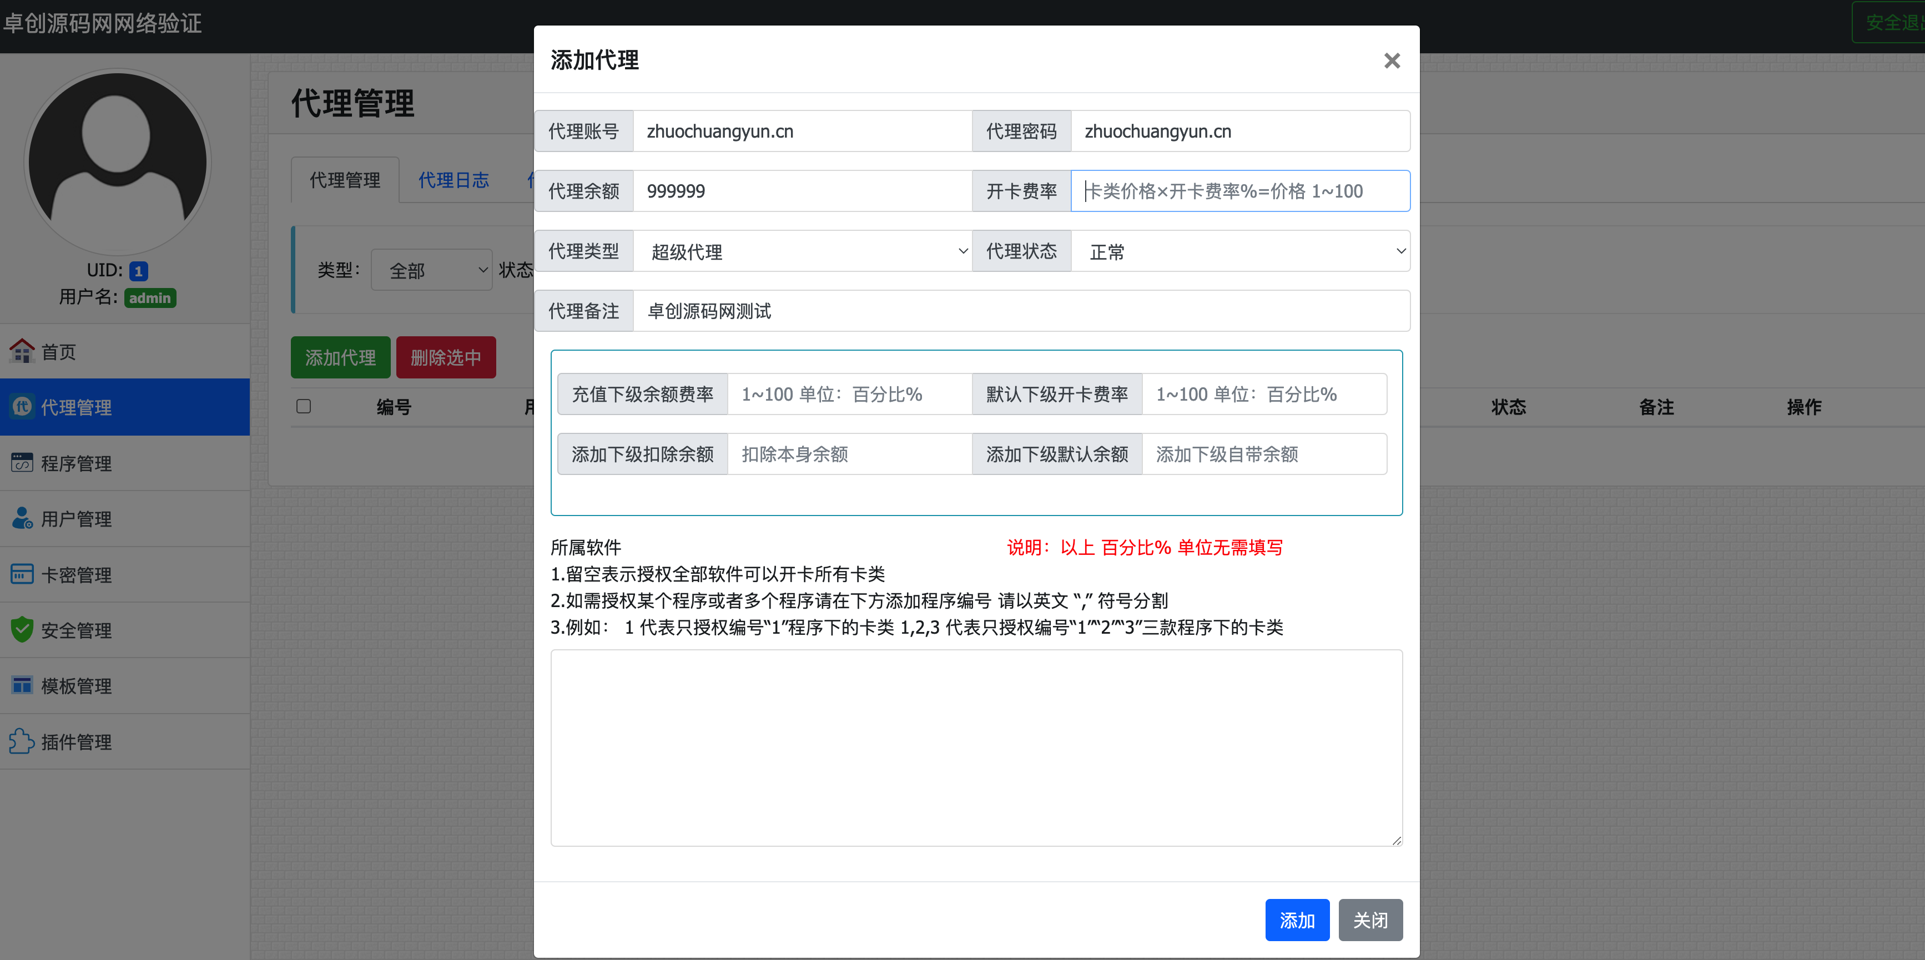Viewport: 1925px width, 960px height.
Task: Click the 安全管理 shield icon
Action: (22, 629)
